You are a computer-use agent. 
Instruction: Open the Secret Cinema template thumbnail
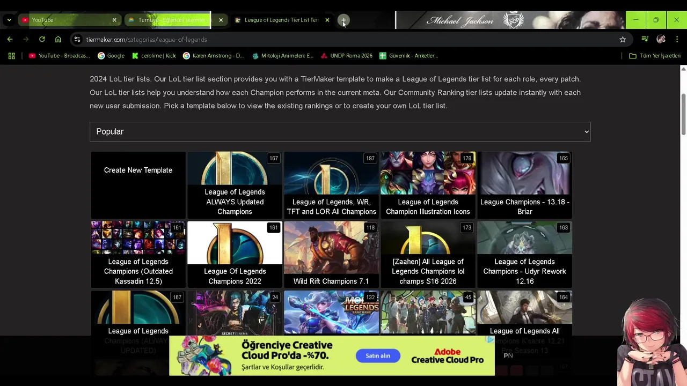pyautogui.click(x=235, y=313)
